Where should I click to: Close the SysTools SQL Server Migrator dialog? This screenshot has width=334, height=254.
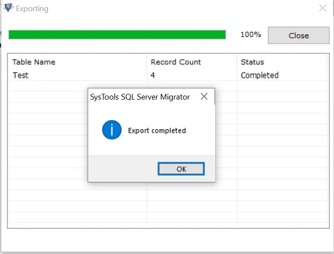click(204, 97)
